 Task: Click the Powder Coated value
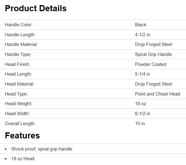coord(151,64)
